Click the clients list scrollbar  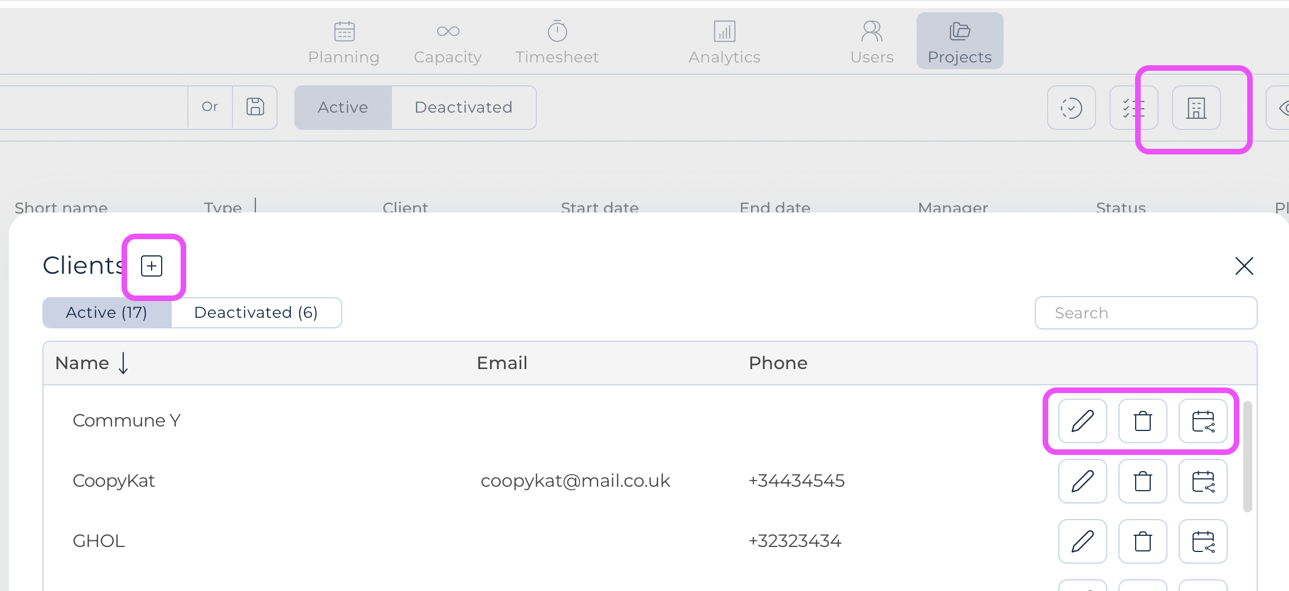point(1248,456)
